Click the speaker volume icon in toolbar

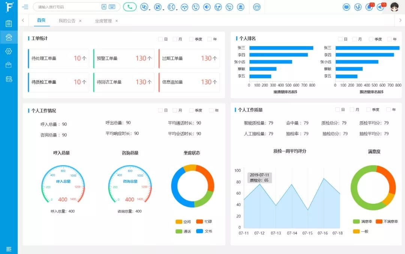pos(207,7)
